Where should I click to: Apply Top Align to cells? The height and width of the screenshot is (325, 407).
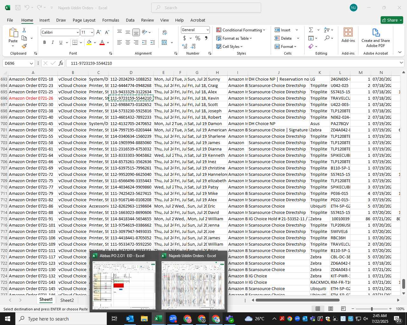tap(120, 32)
